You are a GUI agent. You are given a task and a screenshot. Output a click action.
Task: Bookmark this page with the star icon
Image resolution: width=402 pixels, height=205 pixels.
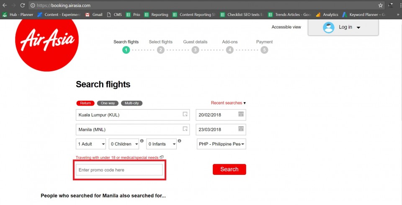(381, 5)
